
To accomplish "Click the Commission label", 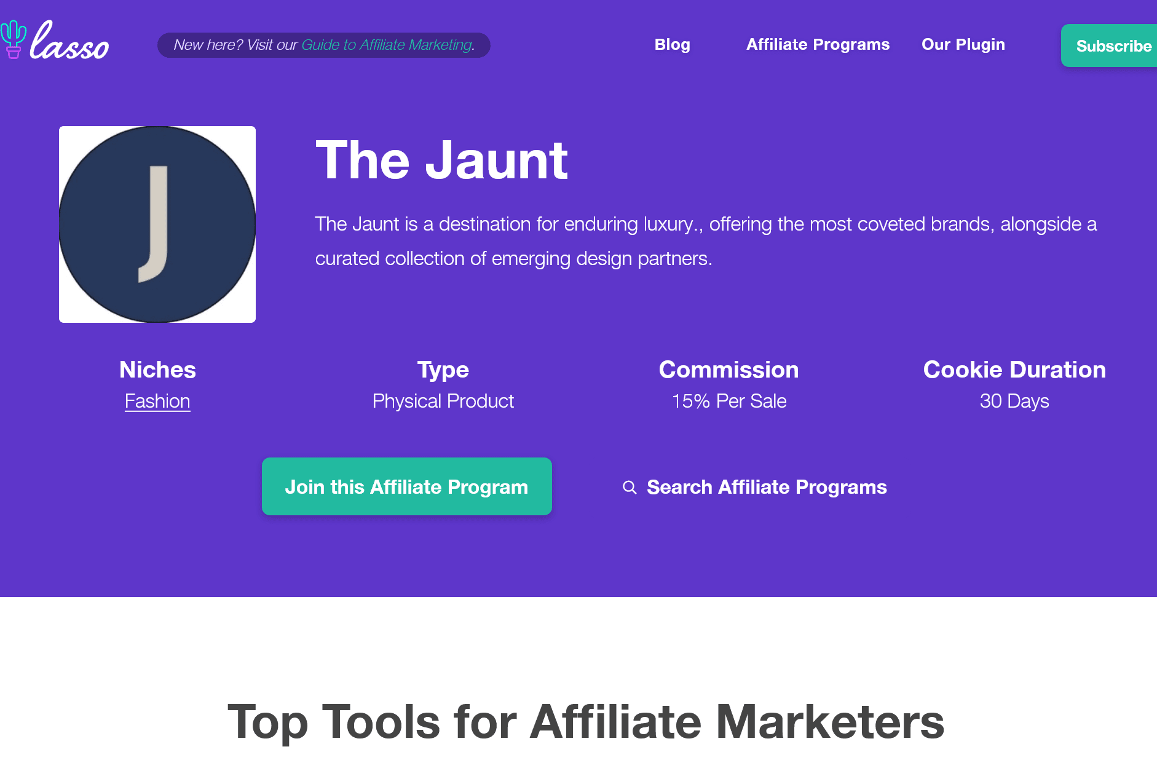I will pos(729,370).
